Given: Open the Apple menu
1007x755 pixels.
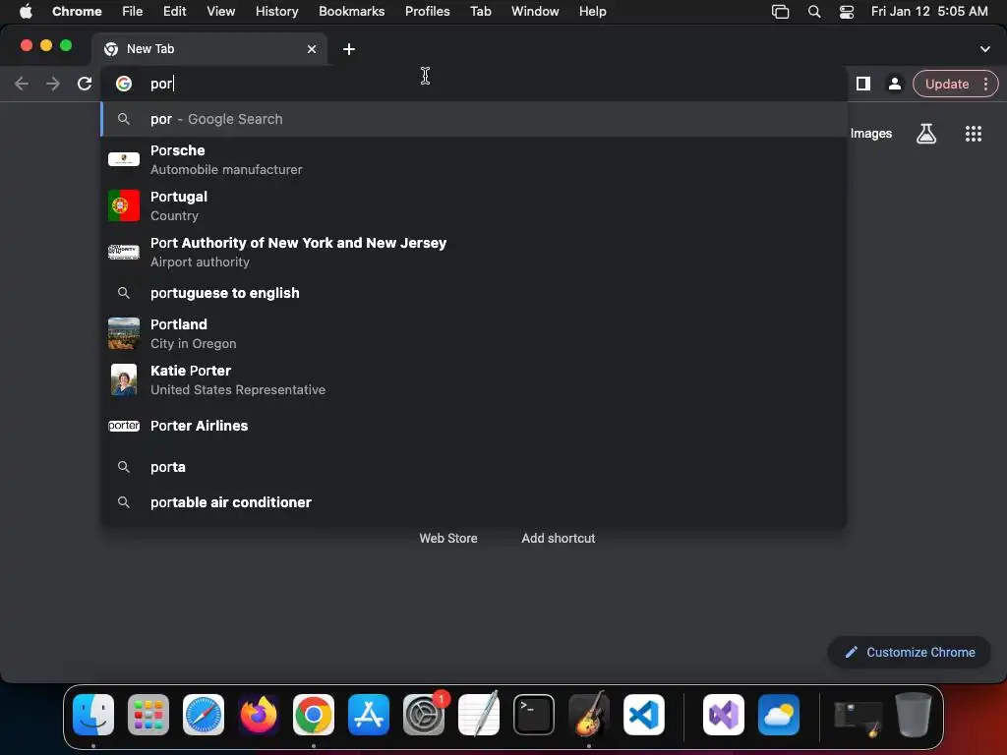Looking at the screenshot, I should click(x=26, y=12).
